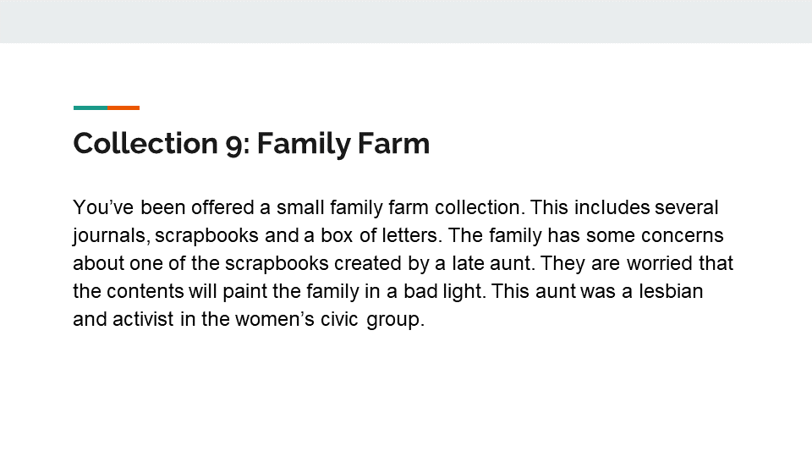The height and width of the screenshot is (457, 812).
Task: Click the gray band at slide top
Action: coord(406,21)
